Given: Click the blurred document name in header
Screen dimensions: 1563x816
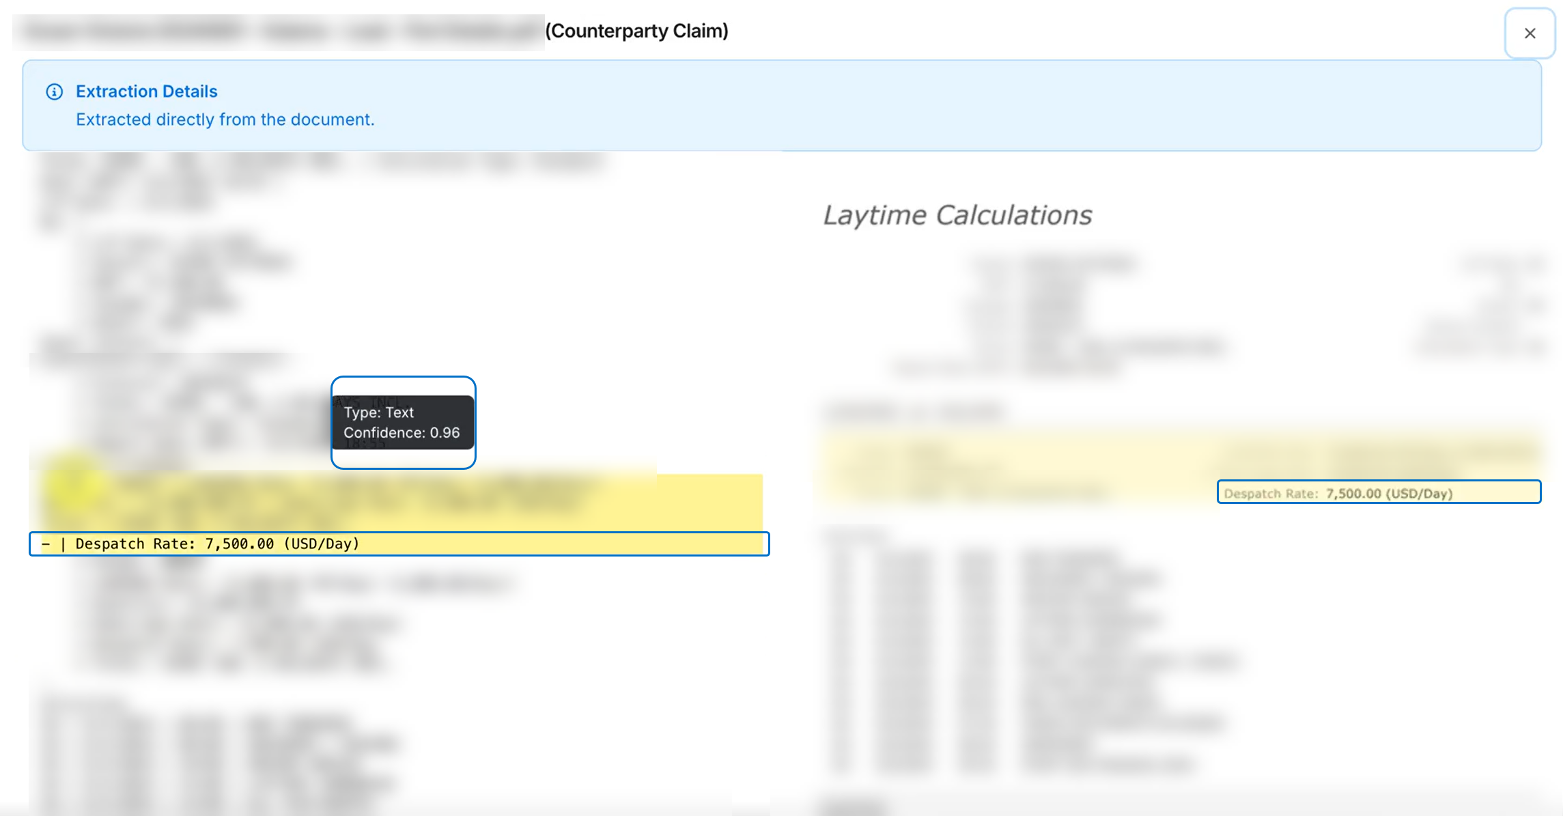Looking at the screenshot, I should [279, 31].
